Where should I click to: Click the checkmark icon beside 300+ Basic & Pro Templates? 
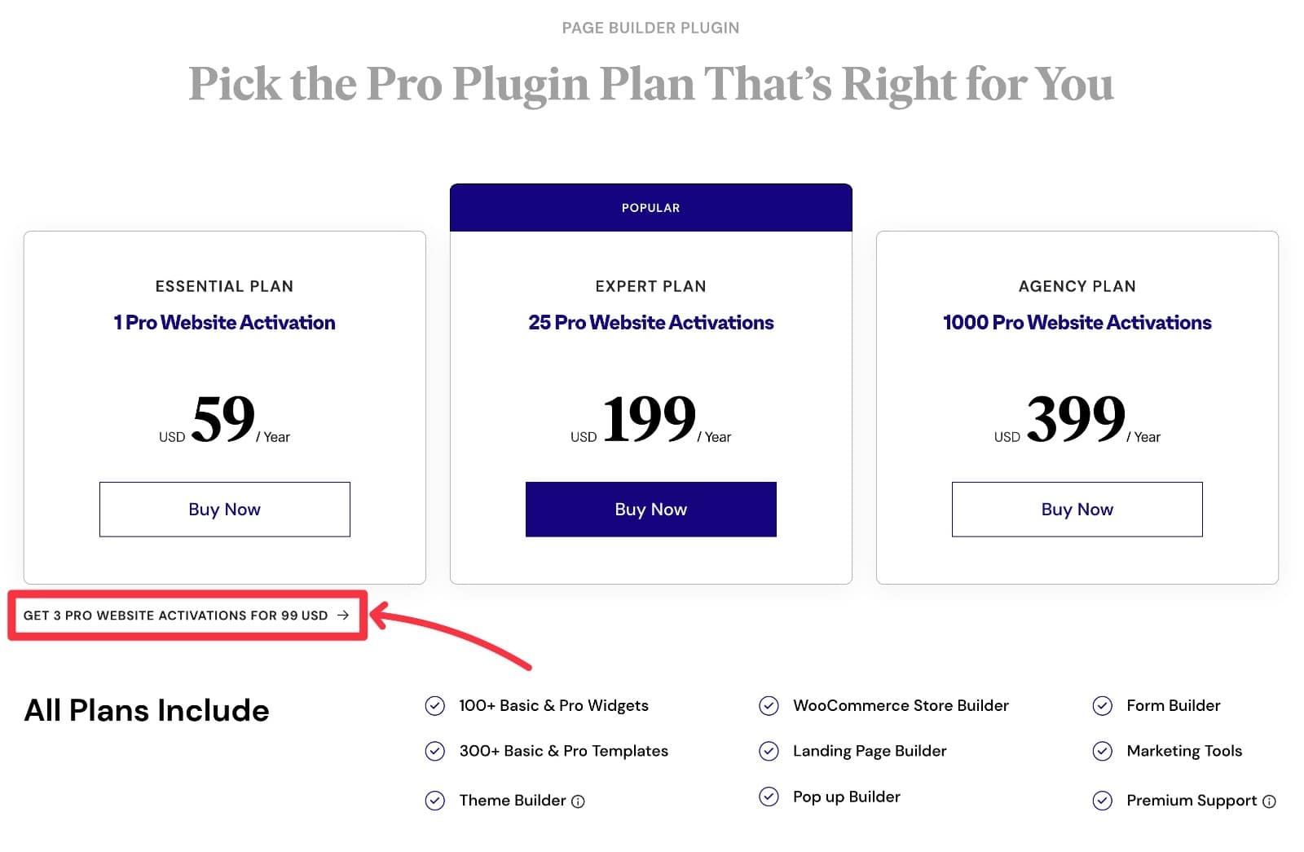[435, 751]
